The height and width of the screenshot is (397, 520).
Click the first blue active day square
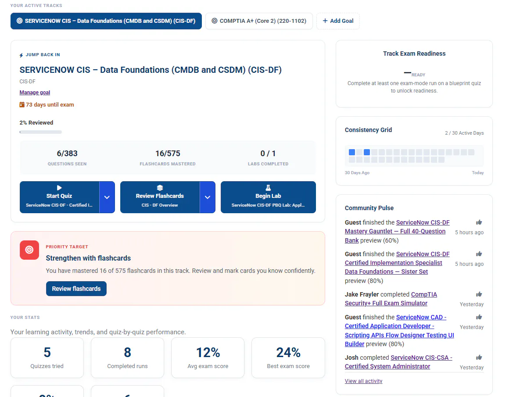tap(352, 152)
